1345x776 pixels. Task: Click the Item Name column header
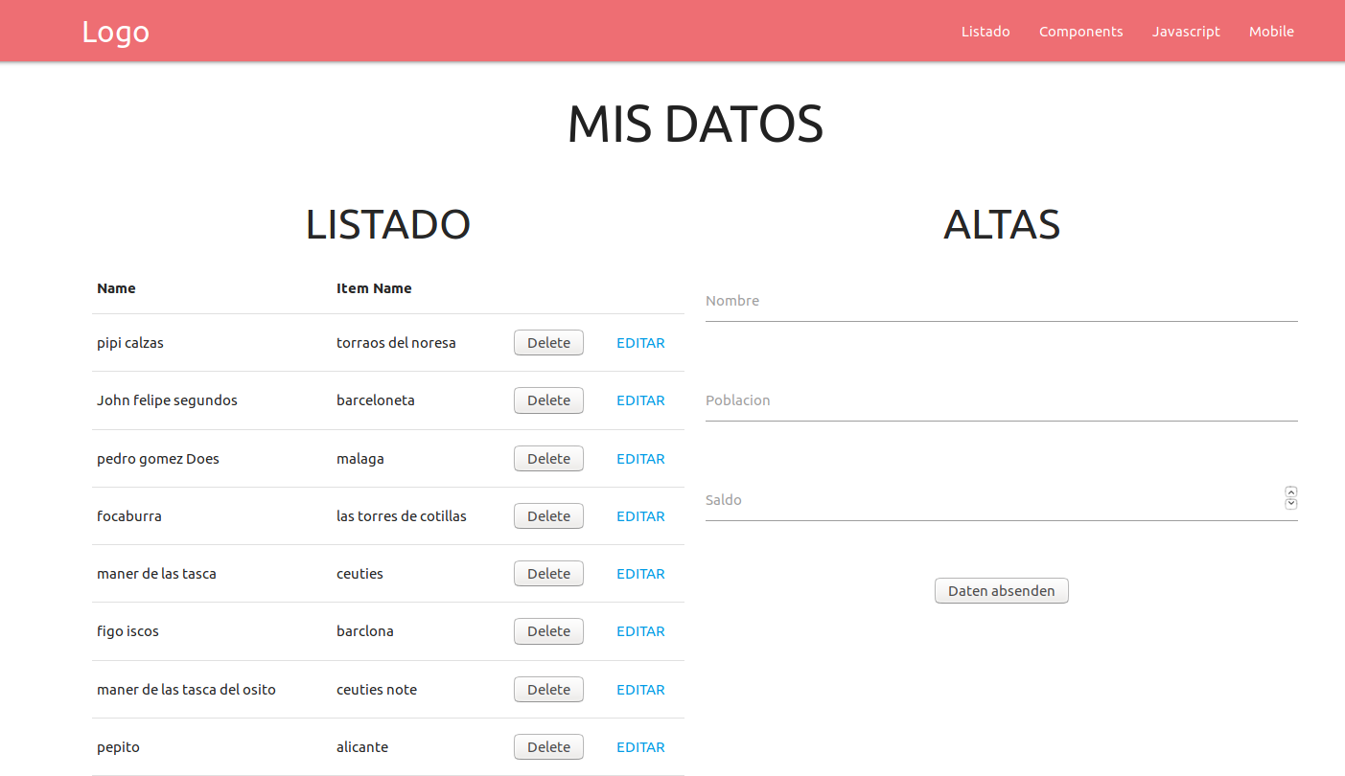click(x=374, y=288)
